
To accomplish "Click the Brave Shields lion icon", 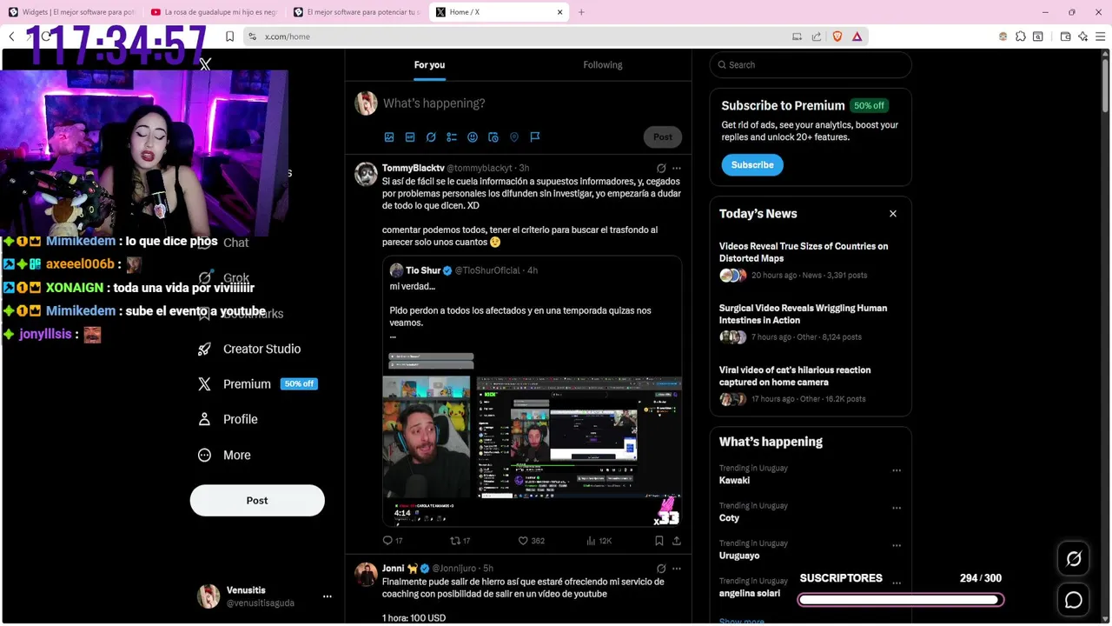I will pos(837,37).
